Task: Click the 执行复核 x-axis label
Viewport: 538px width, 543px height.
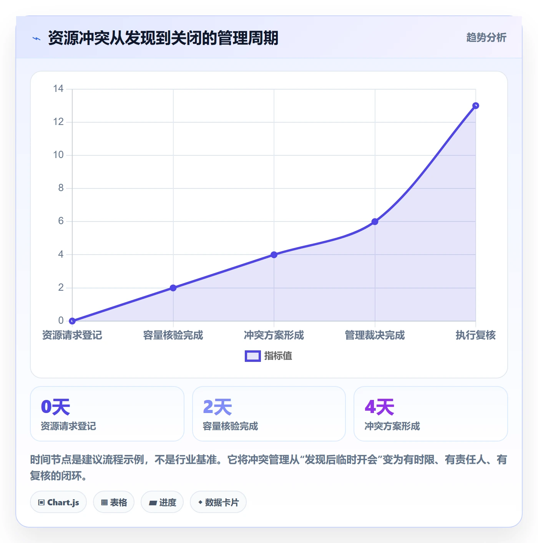Action: [476, 335]
